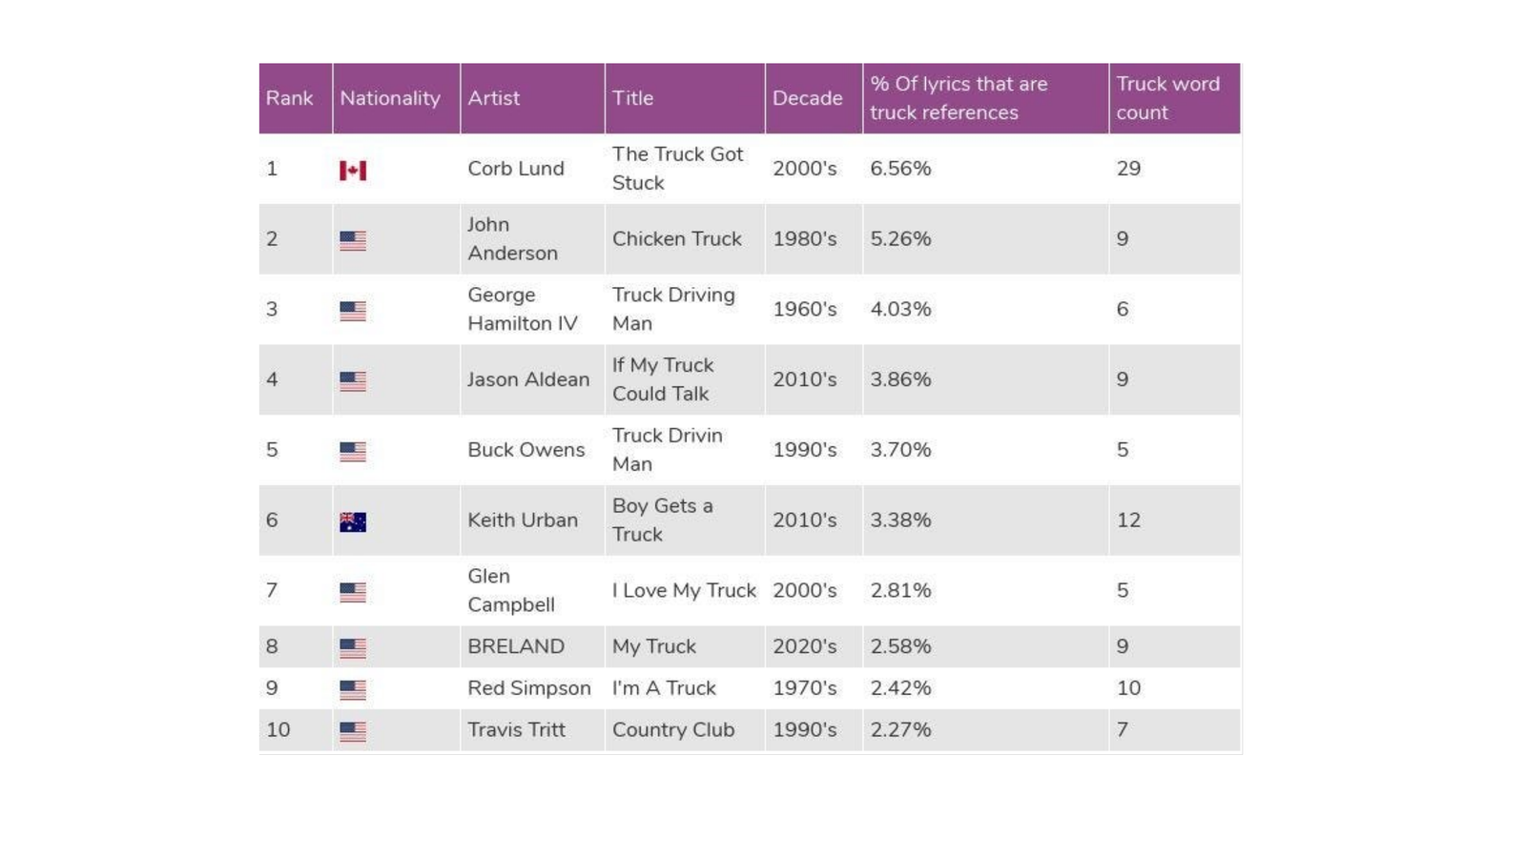Viewport: 1526px width, 858px height.
Task: Click the US flag next to BRELAND
Action: [x=353, y=648]
